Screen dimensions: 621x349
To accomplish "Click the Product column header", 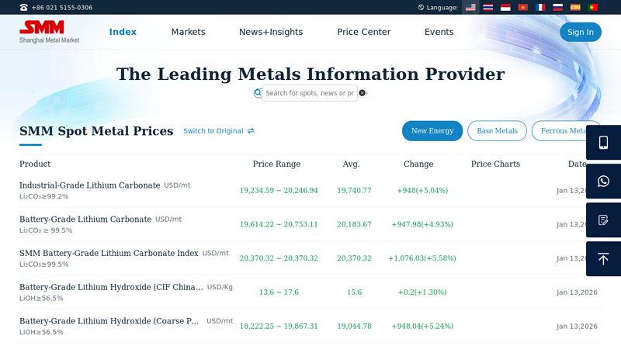I will (x=35, y=164).
